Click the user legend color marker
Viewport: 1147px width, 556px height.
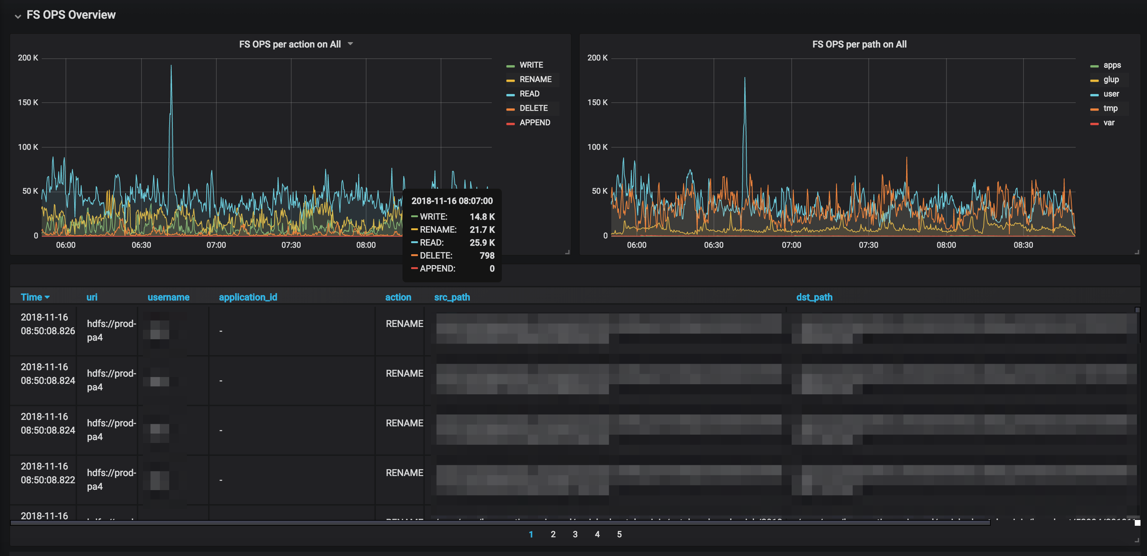click(x=1094, y=95)
